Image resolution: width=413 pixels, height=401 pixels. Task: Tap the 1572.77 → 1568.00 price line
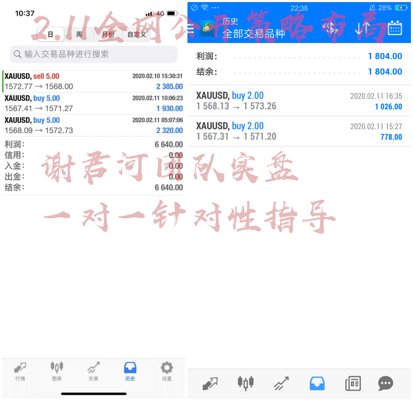39,86
